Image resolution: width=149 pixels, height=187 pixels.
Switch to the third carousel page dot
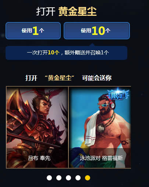pos(68,178)
